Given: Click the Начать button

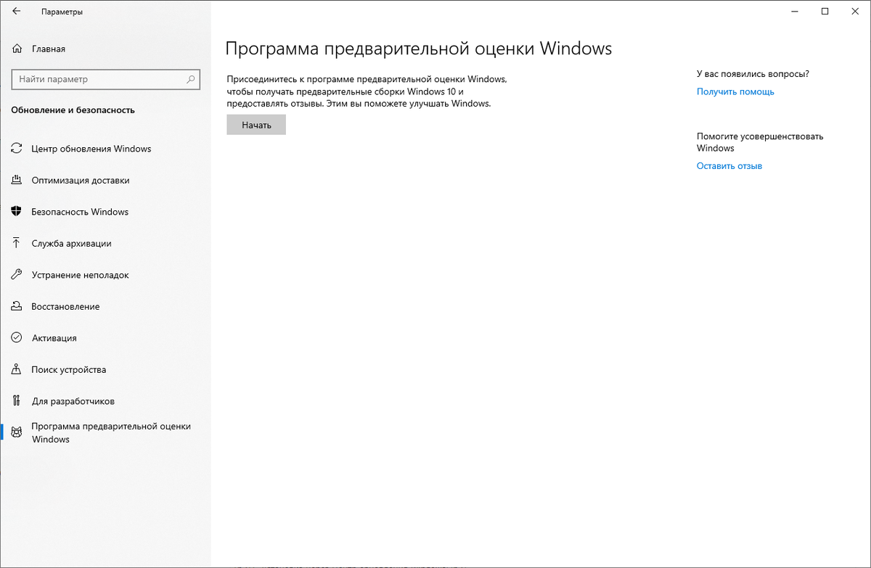Looking at the screenshot, I should pos(256,125).
